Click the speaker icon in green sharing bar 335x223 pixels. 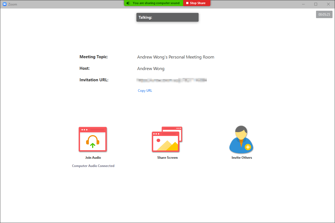click(128, 3)
